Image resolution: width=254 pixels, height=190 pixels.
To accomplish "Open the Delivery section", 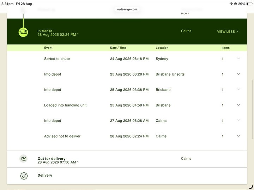I will (x=127, y=176).
